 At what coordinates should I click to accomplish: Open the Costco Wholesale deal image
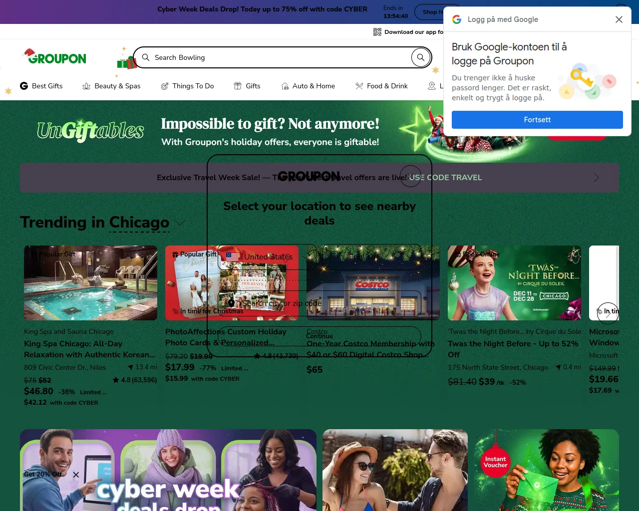point(373,283)
